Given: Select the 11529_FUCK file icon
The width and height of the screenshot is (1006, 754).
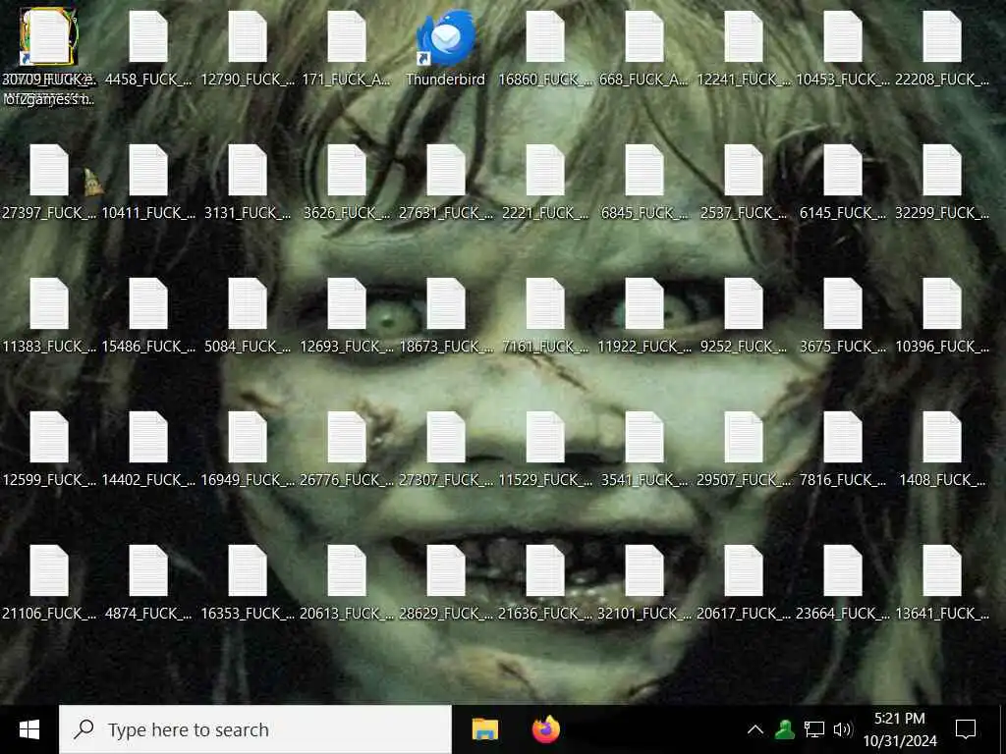Looking at the screenshot, I should (x=545, y=437).
